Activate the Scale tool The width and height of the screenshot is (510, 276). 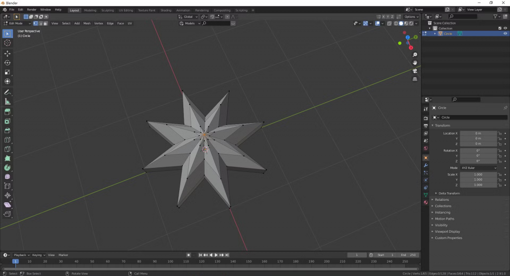pyautogui.click(x=7, y=72)
